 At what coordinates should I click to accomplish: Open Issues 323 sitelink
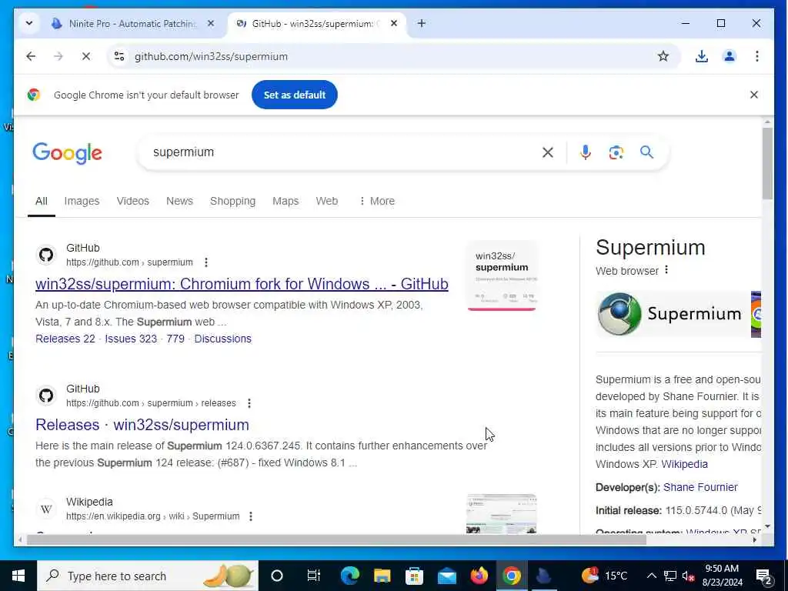point(131,339)
